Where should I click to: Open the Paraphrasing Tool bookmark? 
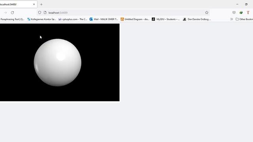12,19
